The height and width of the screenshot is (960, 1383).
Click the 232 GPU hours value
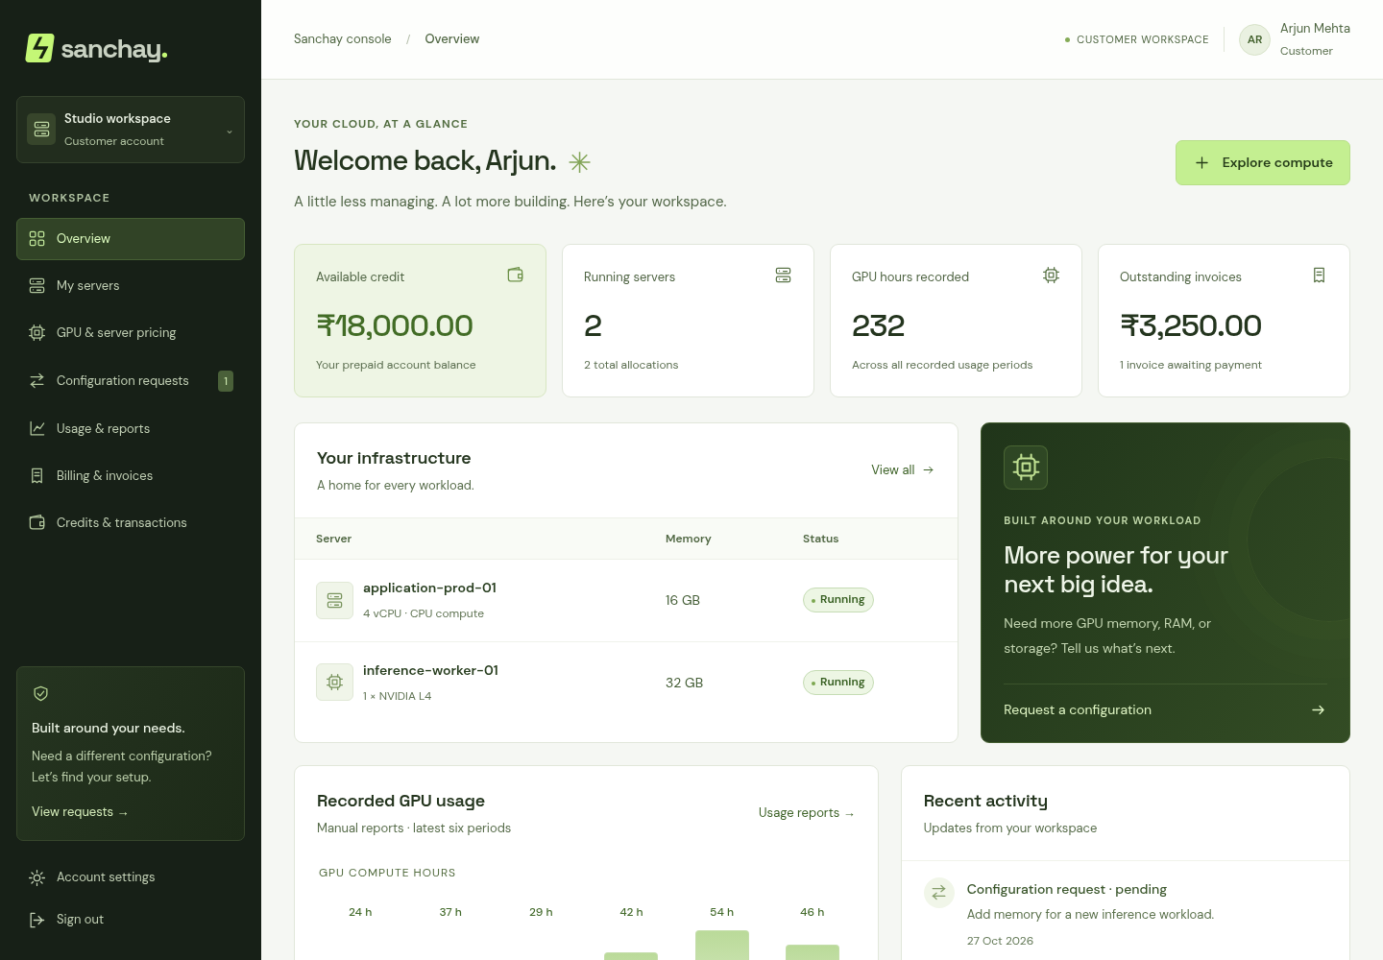879,326
